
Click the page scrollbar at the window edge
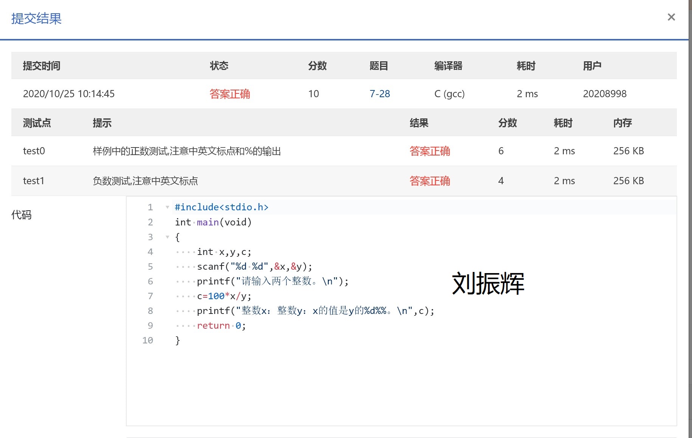click(x=690, y=219)
